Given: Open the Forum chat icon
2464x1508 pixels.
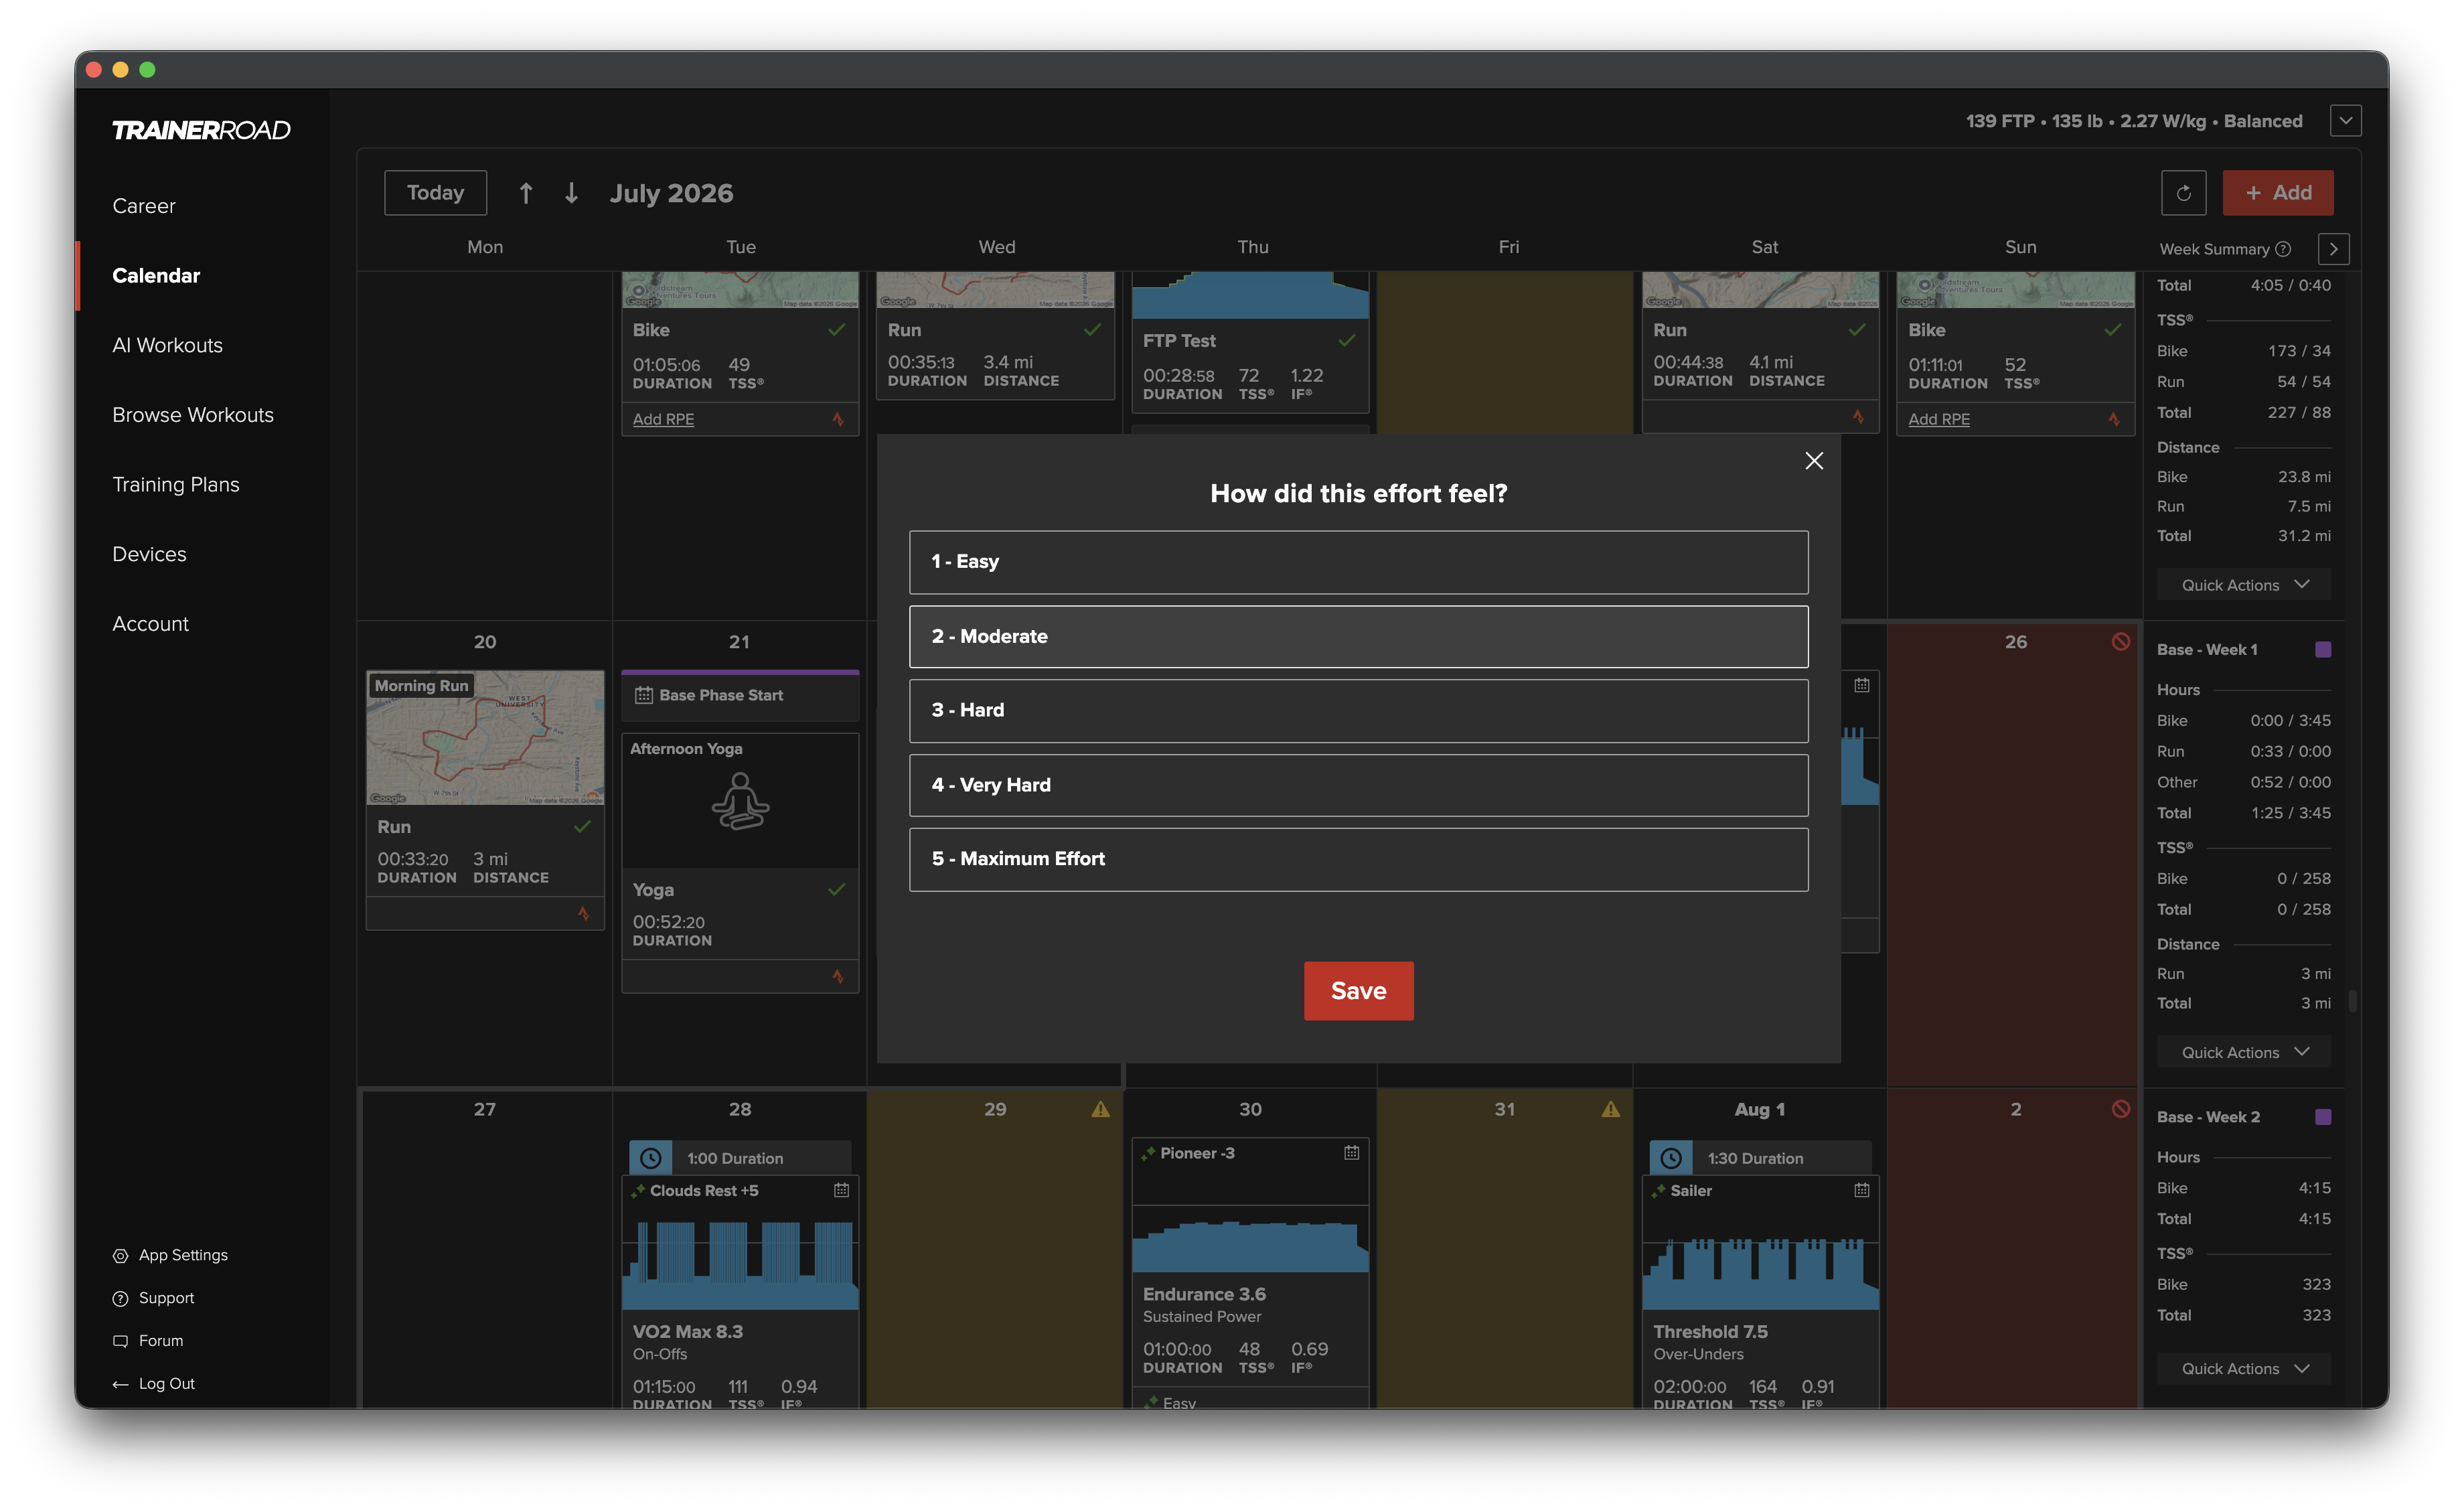Looking at the screenshot, I should [x=121, y=1341].
